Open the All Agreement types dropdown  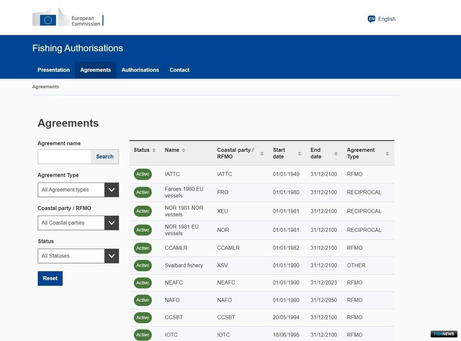point(78,190)
